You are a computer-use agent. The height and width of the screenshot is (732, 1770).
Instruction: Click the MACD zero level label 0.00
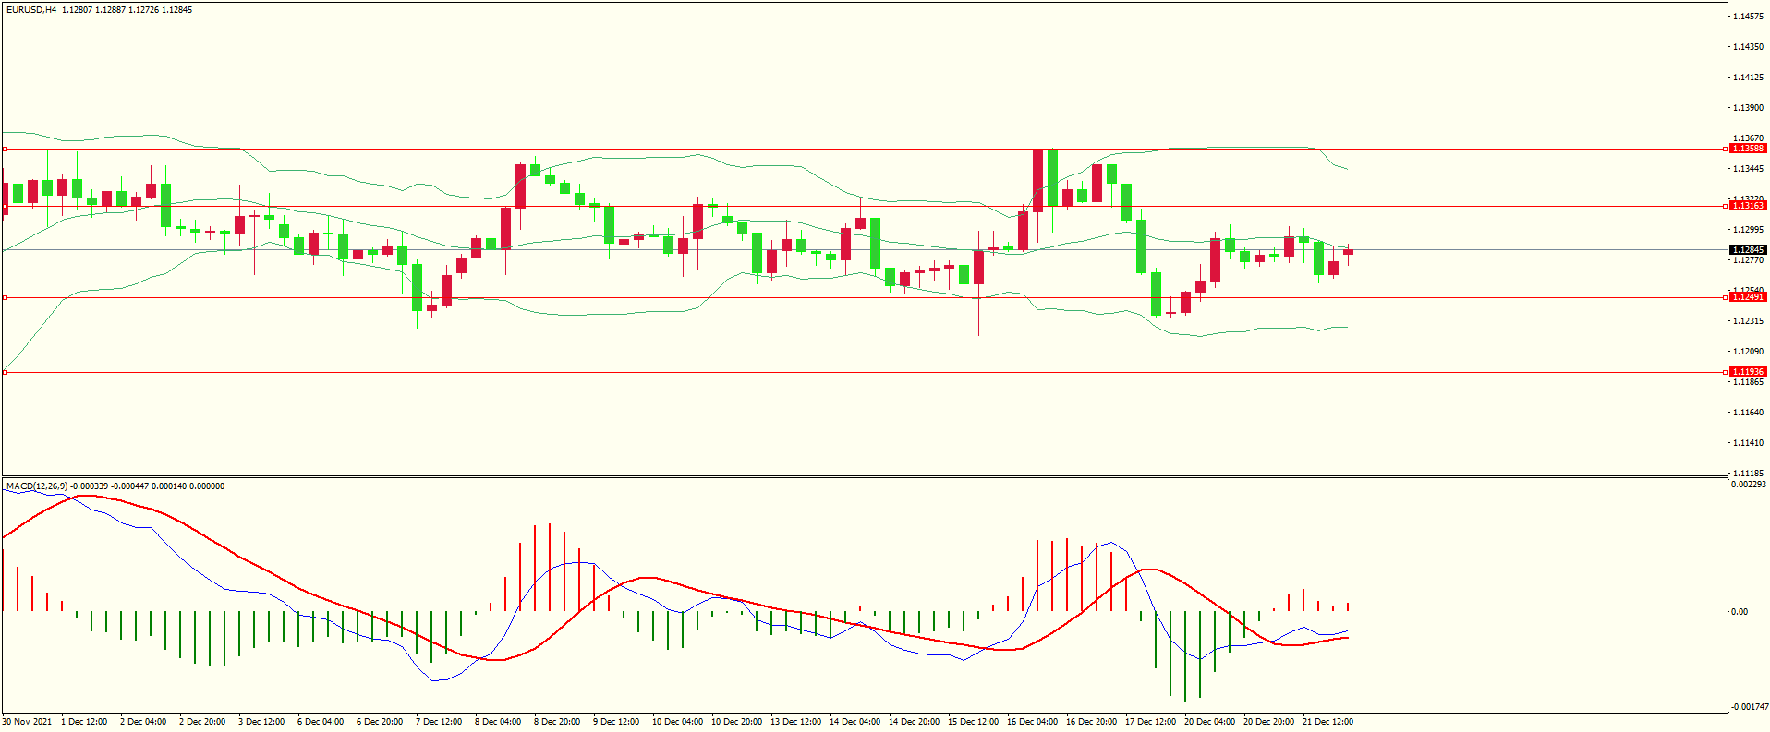[x=1740, y=612]
